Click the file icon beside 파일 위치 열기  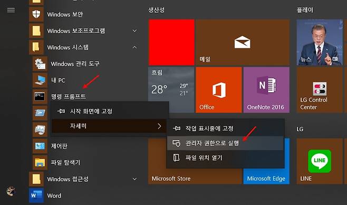[x=176, y=158]
